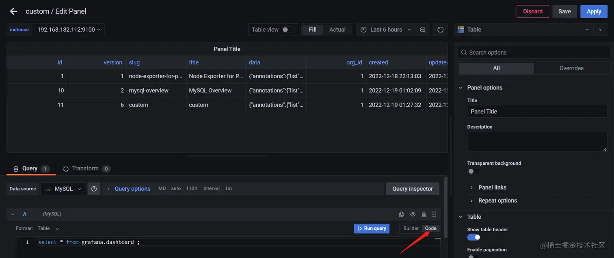Click MySQL Overview title cell

216,90
